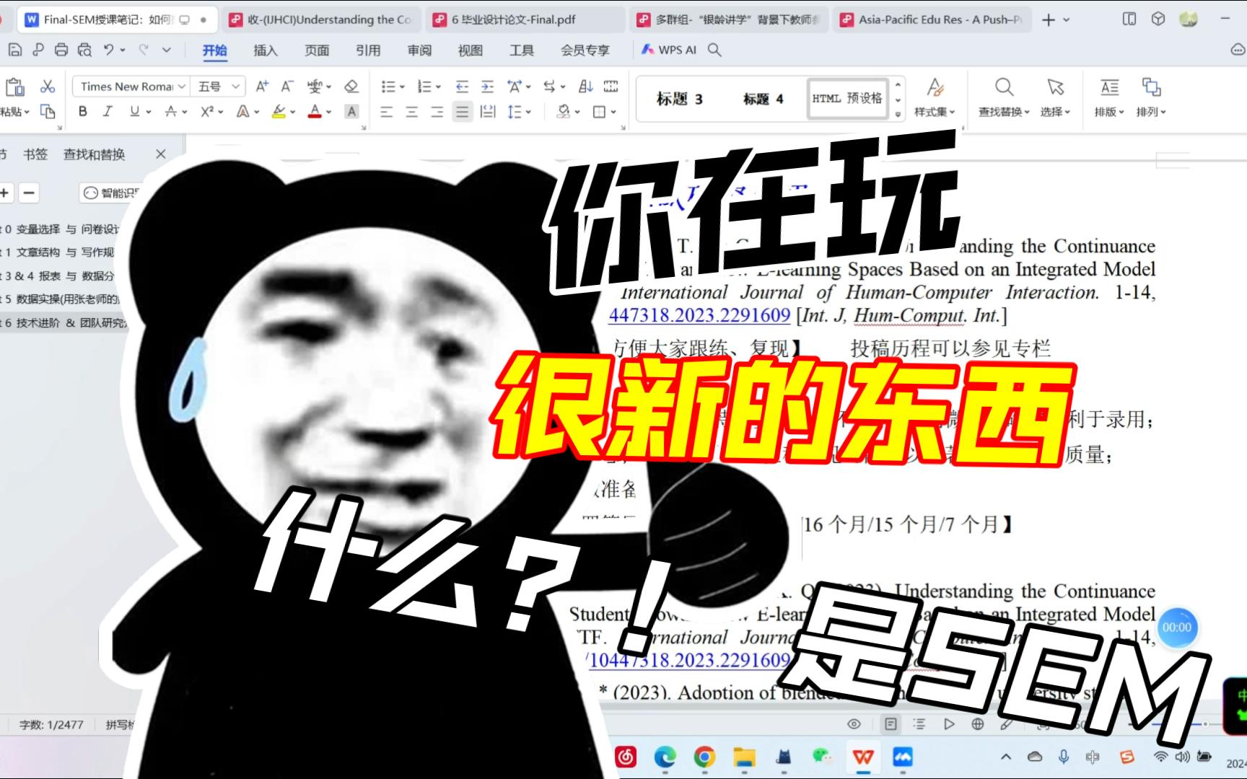Select the Format Painter tool

[48, 112]
